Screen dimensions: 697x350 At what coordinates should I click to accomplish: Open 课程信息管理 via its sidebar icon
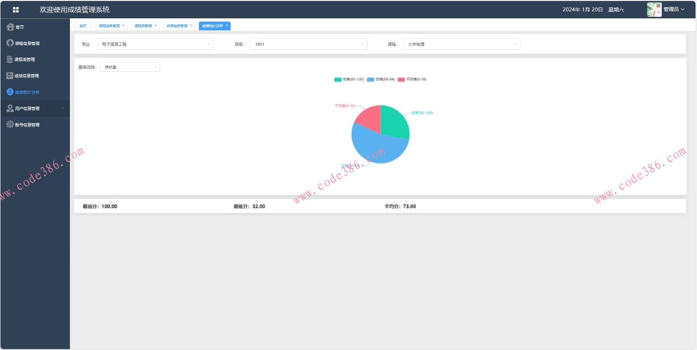[x=10, y=43]
